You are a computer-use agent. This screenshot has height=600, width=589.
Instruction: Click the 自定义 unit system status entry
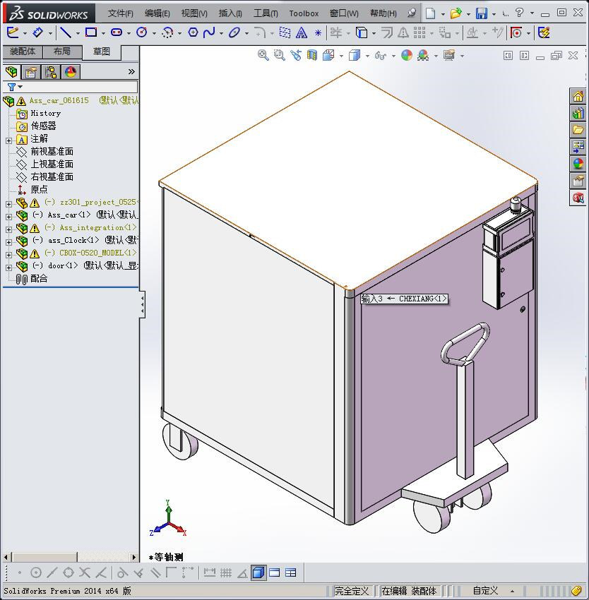coord(485,590)
